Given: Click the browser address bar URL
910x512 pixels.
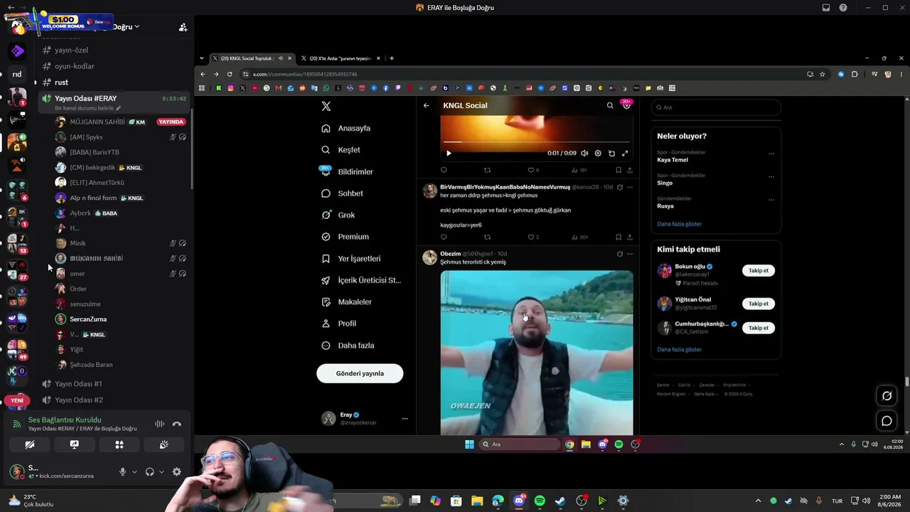Looking at the screenshot, I should click(305, 74).
